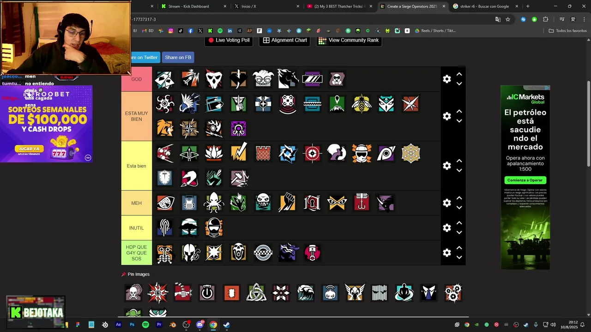
Task: Select the meditating figure icon in unranked pool
Action: (x=404, y=293)
